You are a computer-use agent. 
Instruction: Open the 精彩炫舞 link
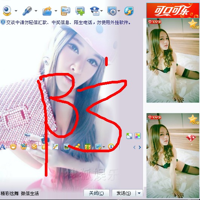[x=9, y=194]
